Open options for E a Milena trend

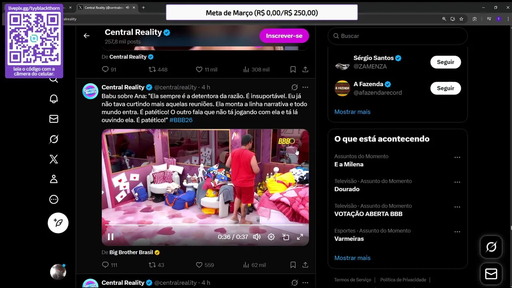[x=457, y=158]
